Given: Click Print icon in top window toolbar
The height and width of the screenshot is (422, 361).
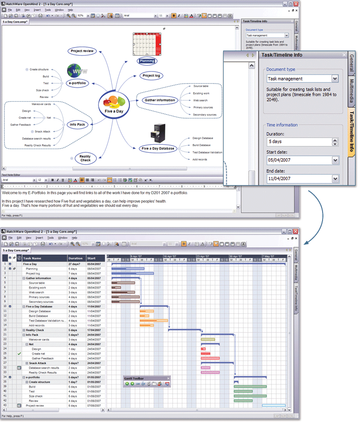Looking at the screenshot, I should point(40,16).
